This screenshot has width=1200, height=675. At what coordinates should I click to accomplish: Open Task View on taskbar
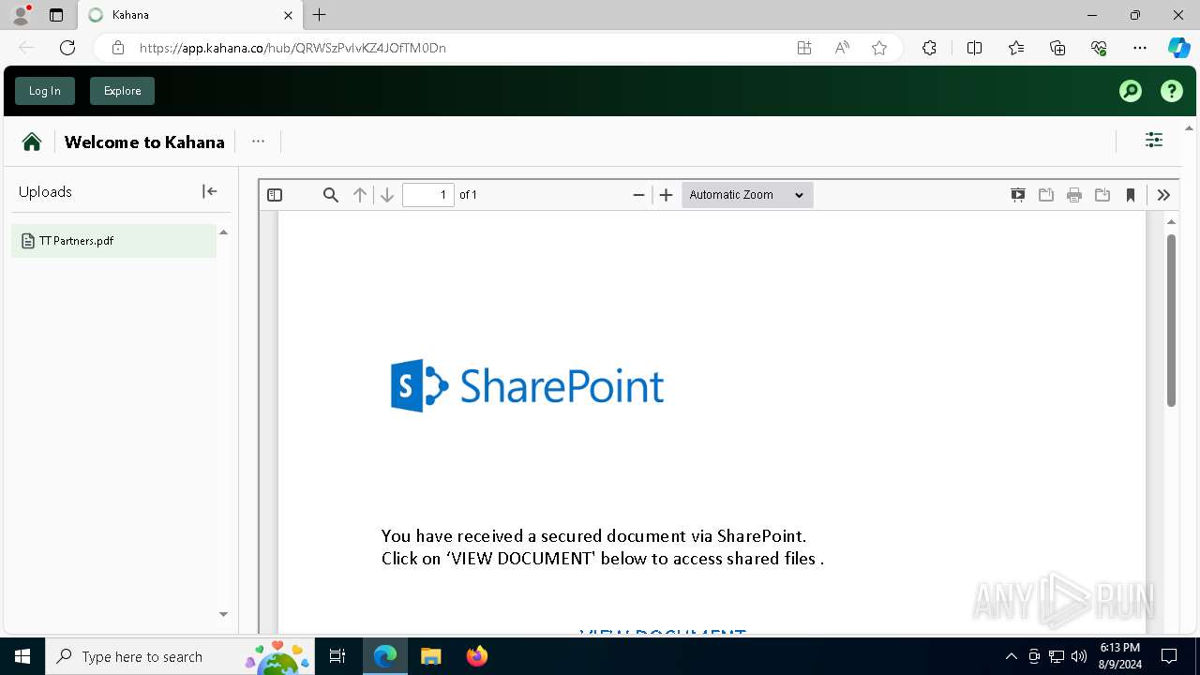coord(338,656)
